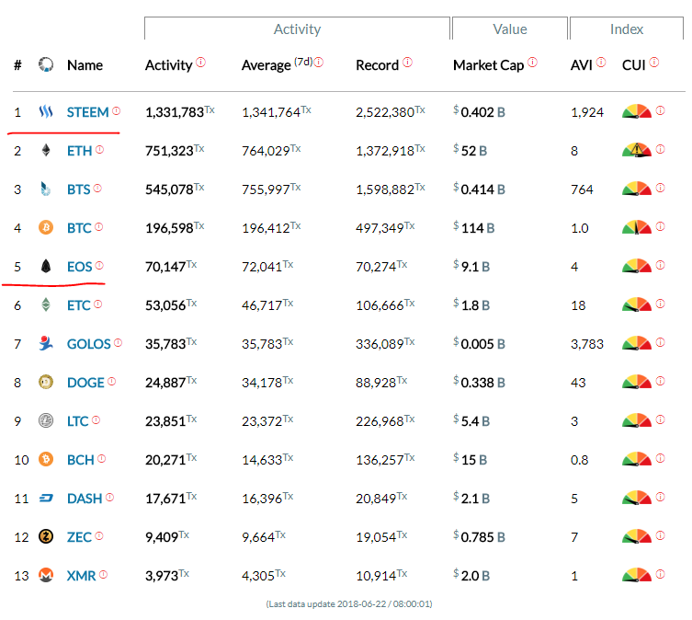Click the orange Bitcoin logo icon
The width and height of the screenshot is (692, 620).
pos(46,227)
